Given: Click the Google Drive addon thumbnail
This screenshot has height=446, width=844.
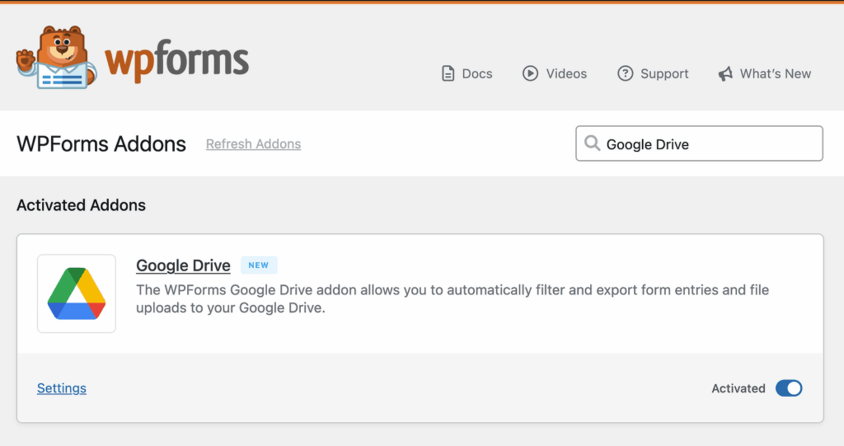Looking at the screenshot, I should 77,293.
